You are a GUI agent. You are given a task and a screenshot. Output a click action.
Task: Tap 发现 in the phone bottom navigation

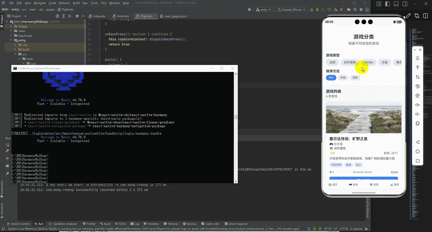pyautogui.click(x=374, y=185)
